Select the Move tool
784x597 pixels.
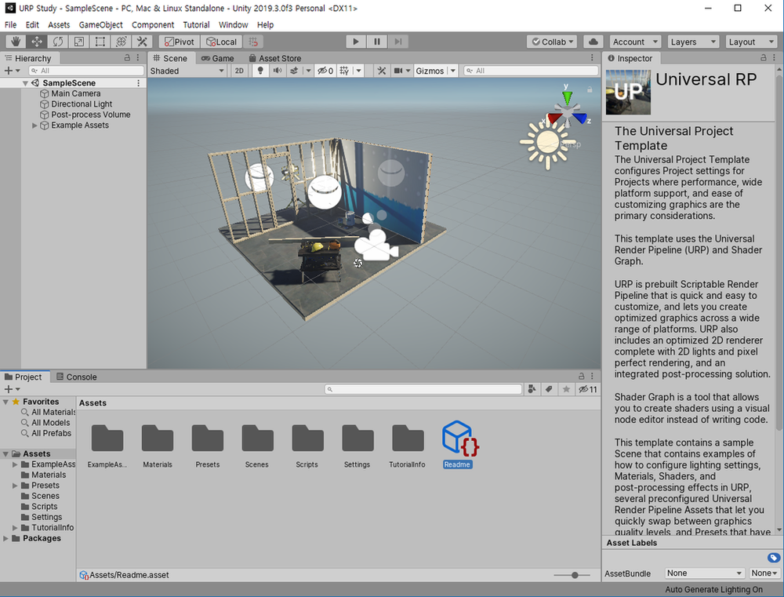37,42
